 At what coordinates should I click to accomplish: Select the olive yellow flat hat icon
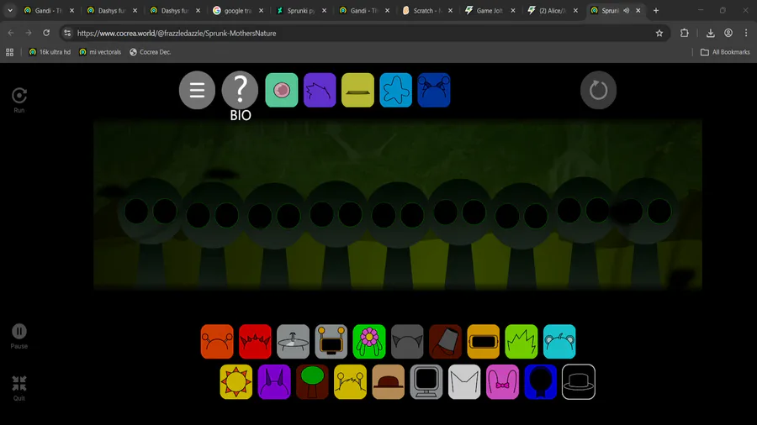(357, 90)
